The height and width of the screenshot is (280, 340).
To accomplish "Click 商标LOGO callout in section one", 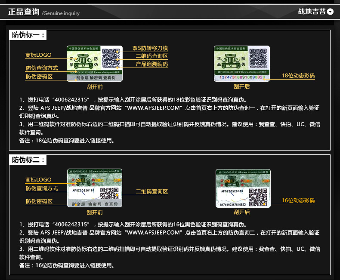I will click(x=38, y=55).
